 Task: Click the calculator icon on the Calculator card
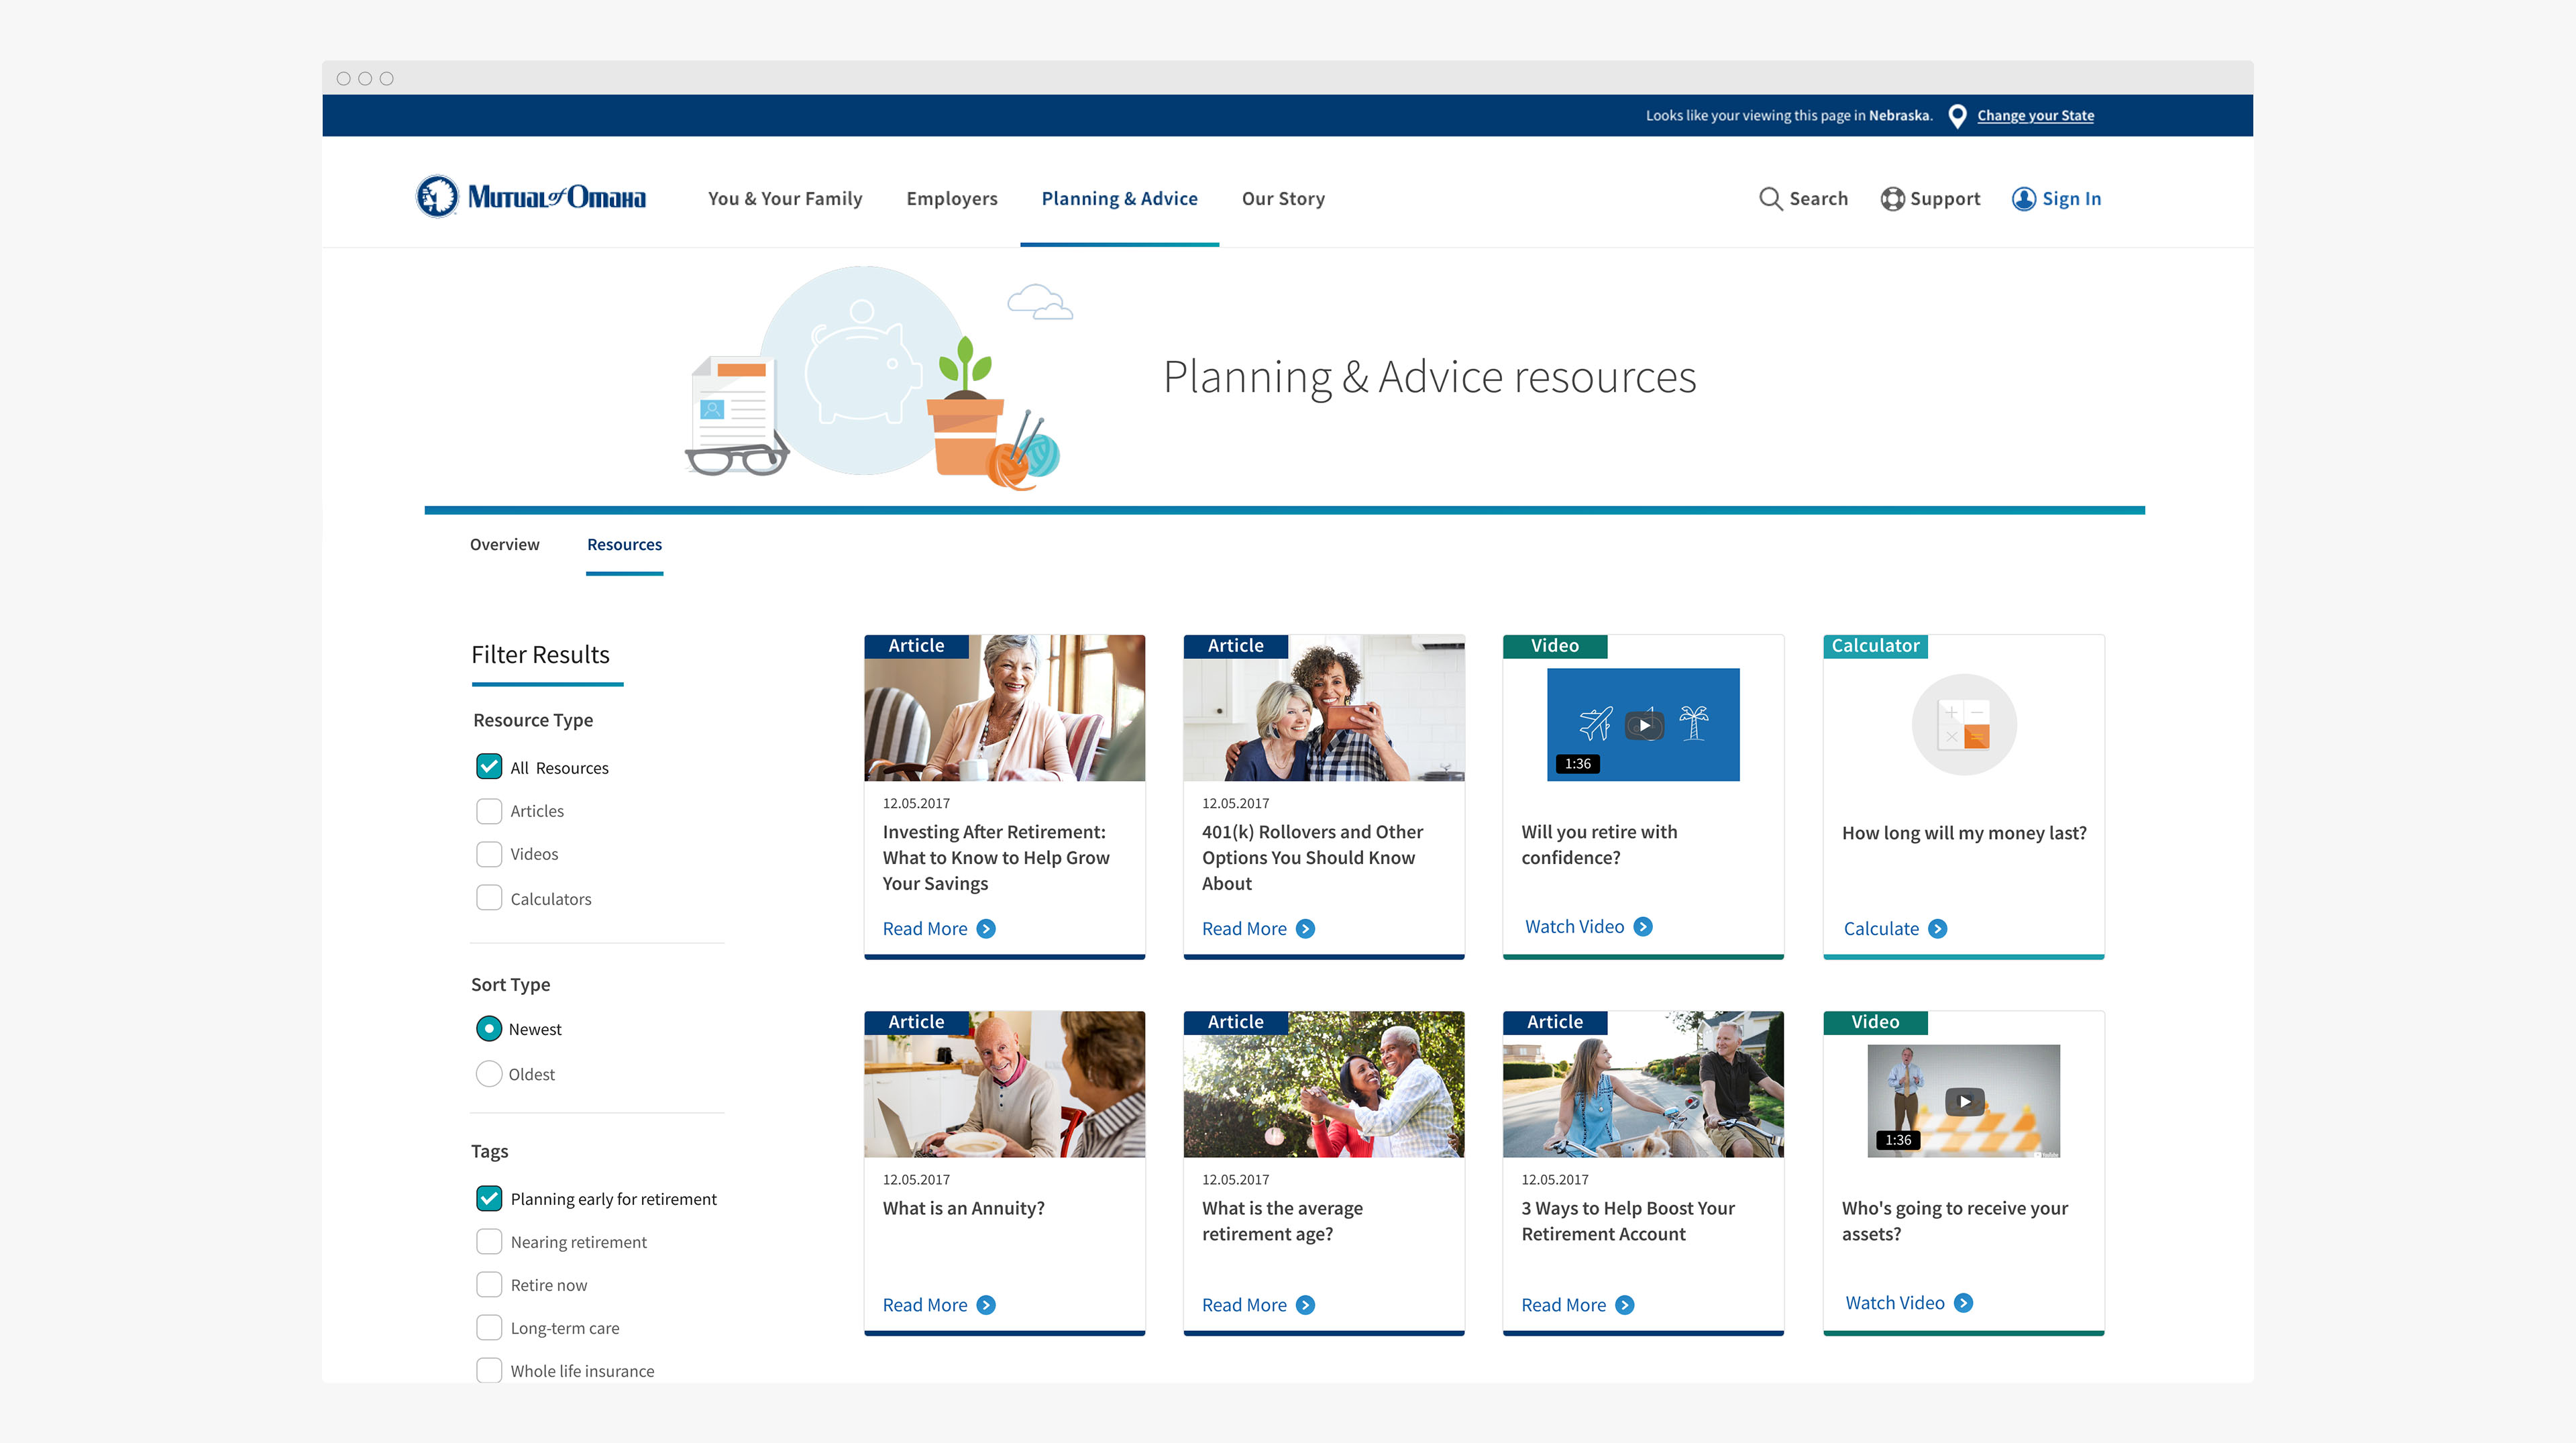click(1963, 725)
